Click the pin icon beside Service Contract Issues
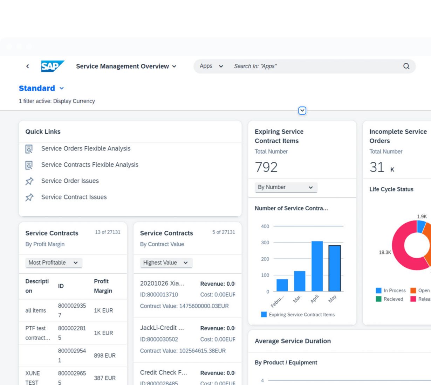Screen dimensions: 431x385 coord(29,197)
